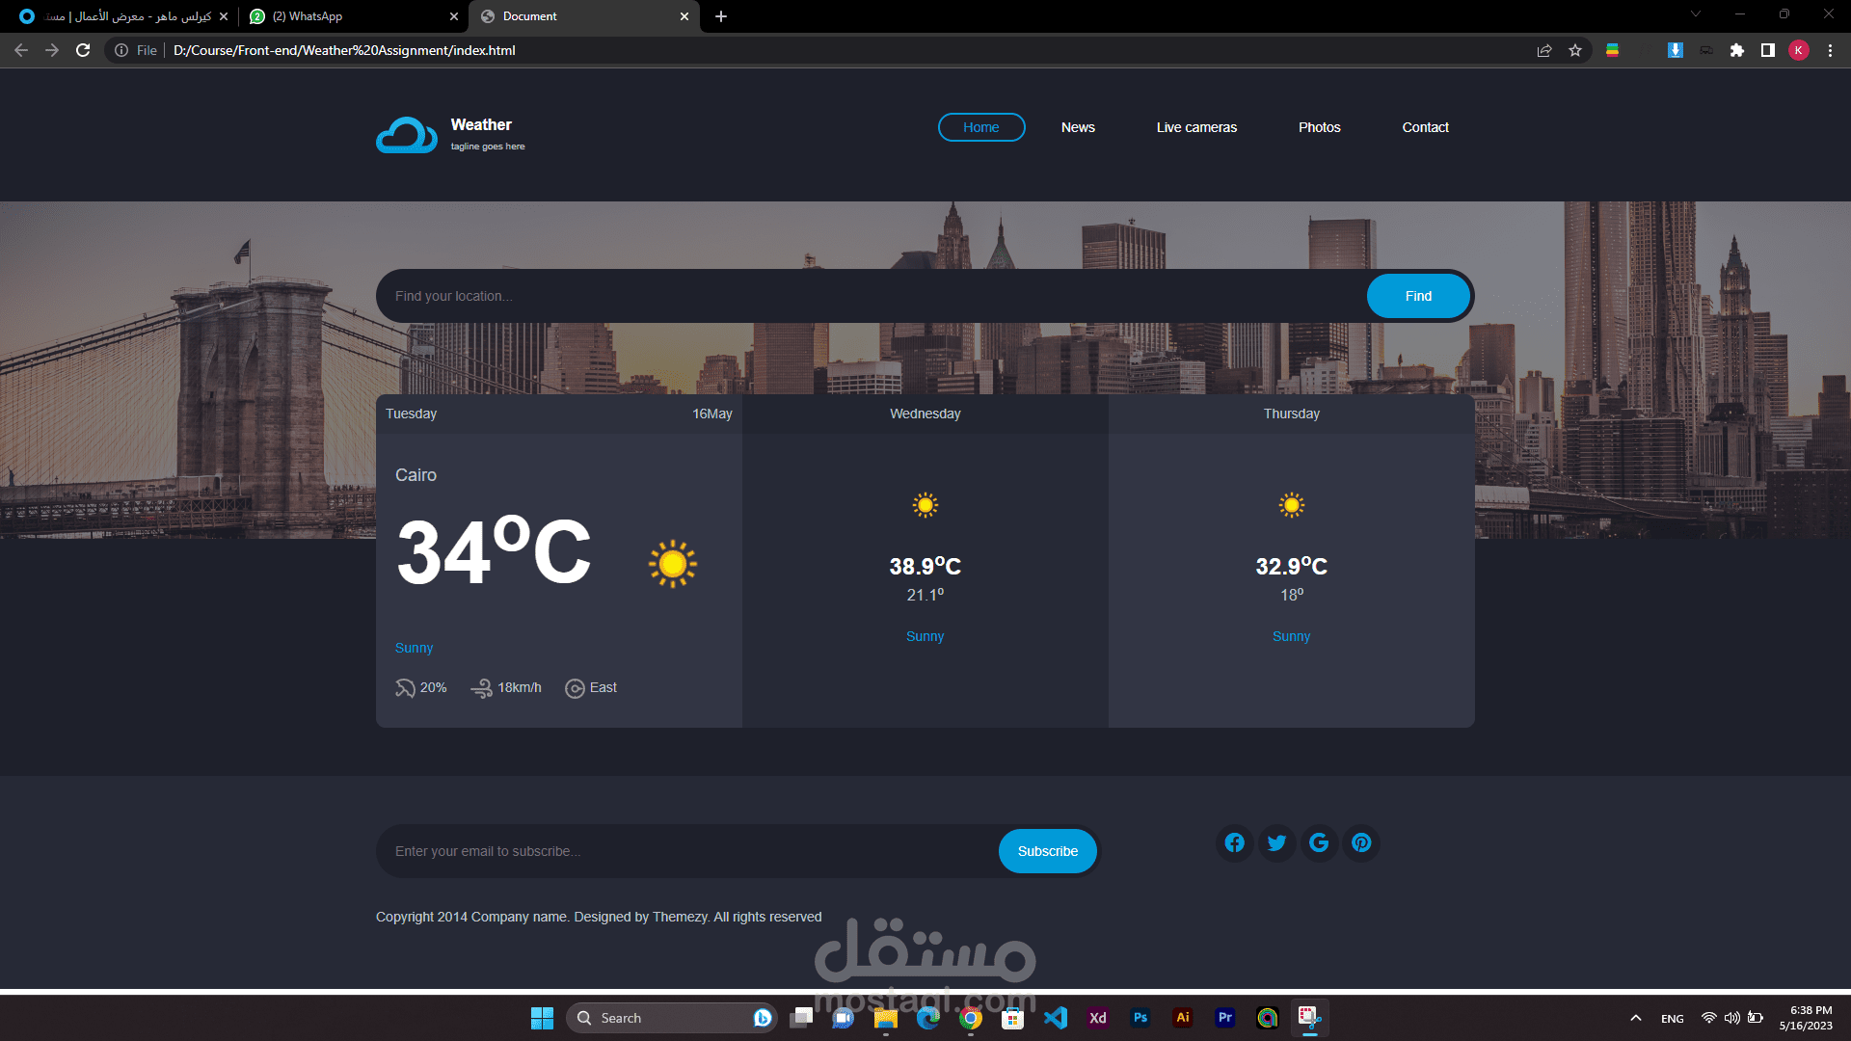The image size is (1851, 1041).
Task: Click Wednesday's sun weather icon
Action: 925,505
